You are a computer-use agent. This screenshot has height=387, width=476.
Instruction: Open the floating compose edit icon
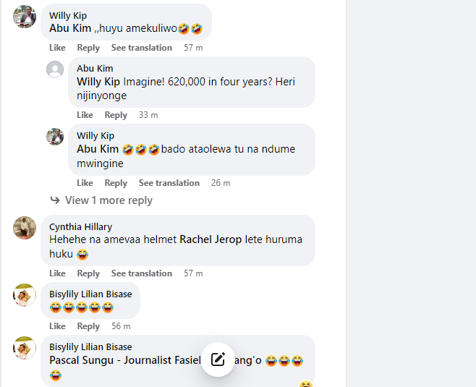pos(218,360)
